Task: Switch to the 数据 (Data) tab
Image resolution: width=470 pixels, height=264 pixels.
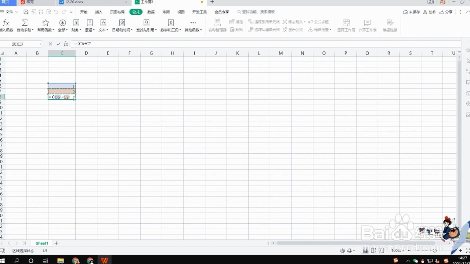Action: click(151, 12)
